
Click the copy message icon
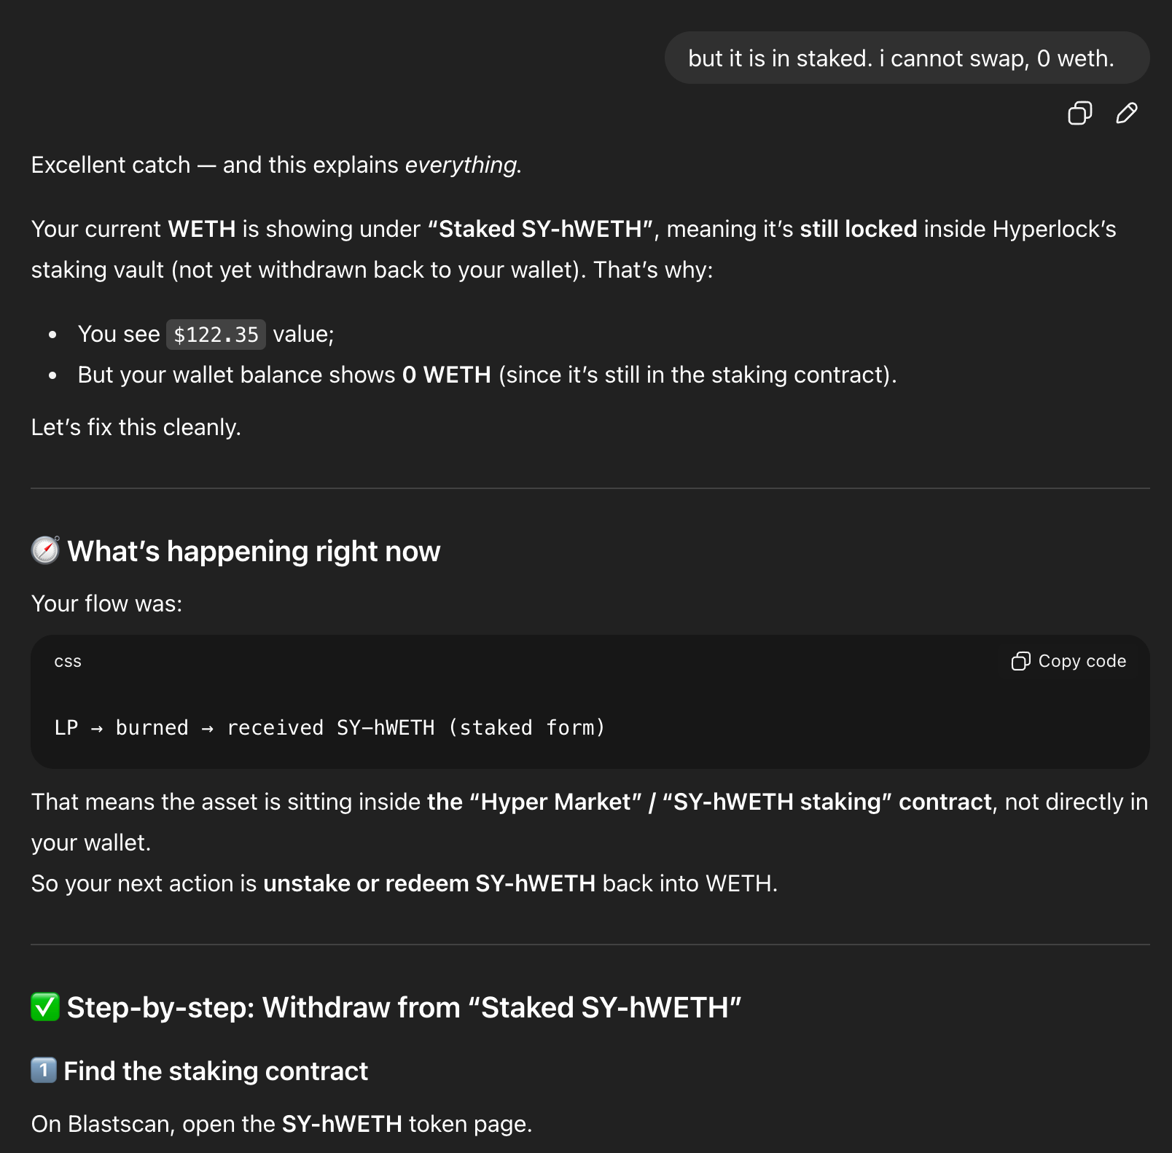tap(1079, 113)
